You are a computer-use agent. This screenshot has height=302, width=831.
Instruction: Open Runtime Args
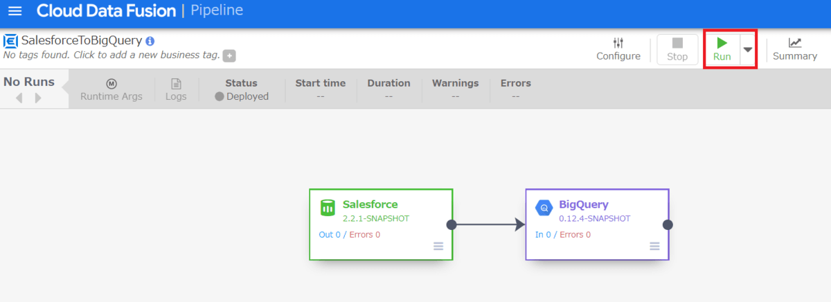coord(111,89)
